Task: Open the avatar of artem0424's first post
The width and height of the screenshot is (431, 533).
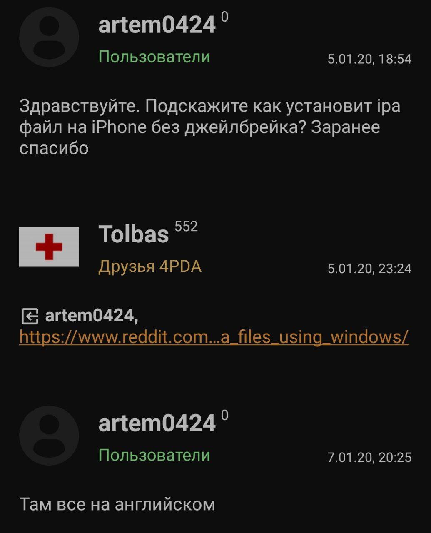Action: (49, 37)
